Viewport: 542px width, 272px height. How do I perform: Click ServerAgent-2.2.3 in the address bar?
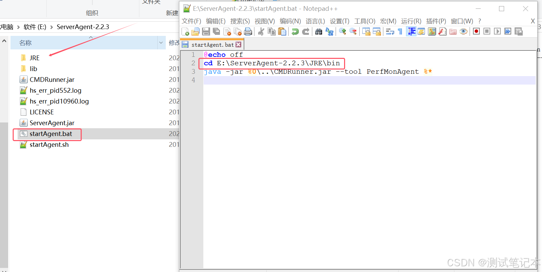point(83,27)
